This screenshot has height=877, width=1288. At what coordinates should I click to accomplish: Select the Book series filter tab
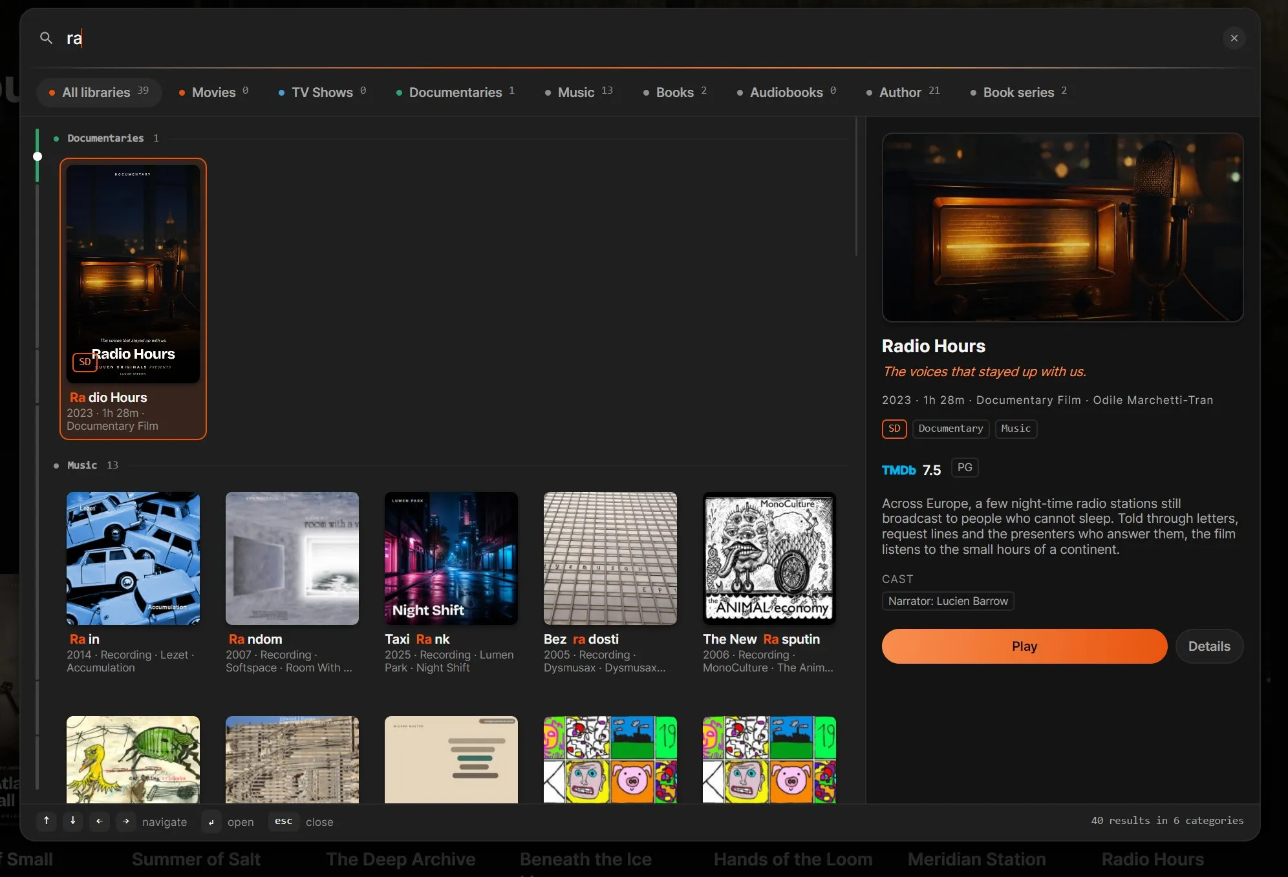[x=1019, y=92]
